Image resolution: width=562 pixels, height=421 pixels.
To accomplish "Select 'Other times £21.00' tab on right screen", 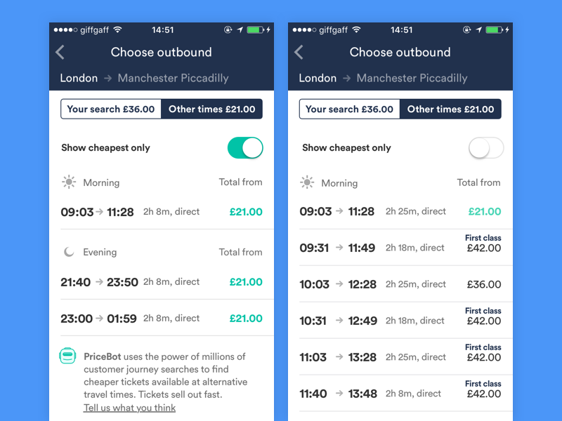I will (450, 109).
